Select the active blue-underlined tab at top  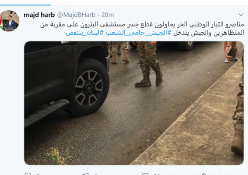point(25,5)
